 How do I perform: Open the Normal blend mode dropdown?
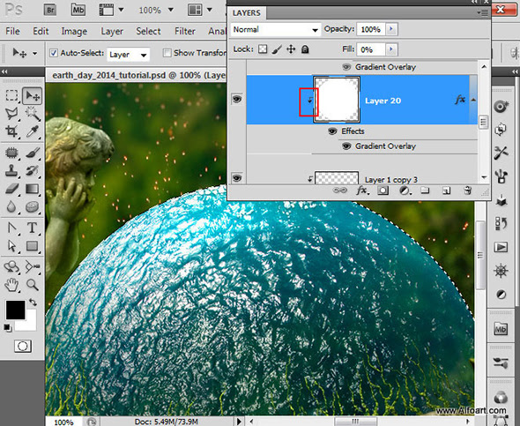pos(276,29)
